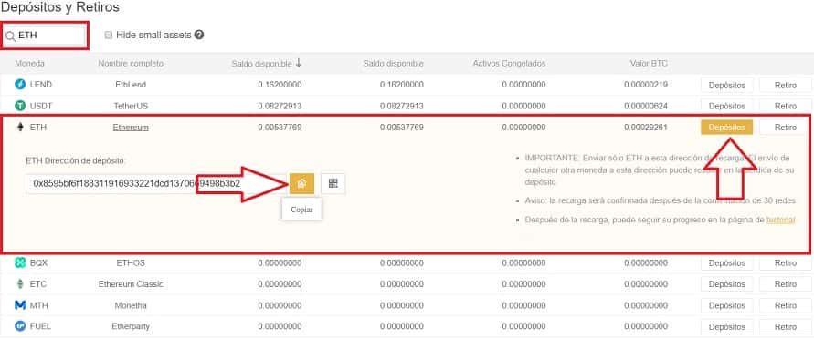Open Retiro for USDT

(786, 106)
